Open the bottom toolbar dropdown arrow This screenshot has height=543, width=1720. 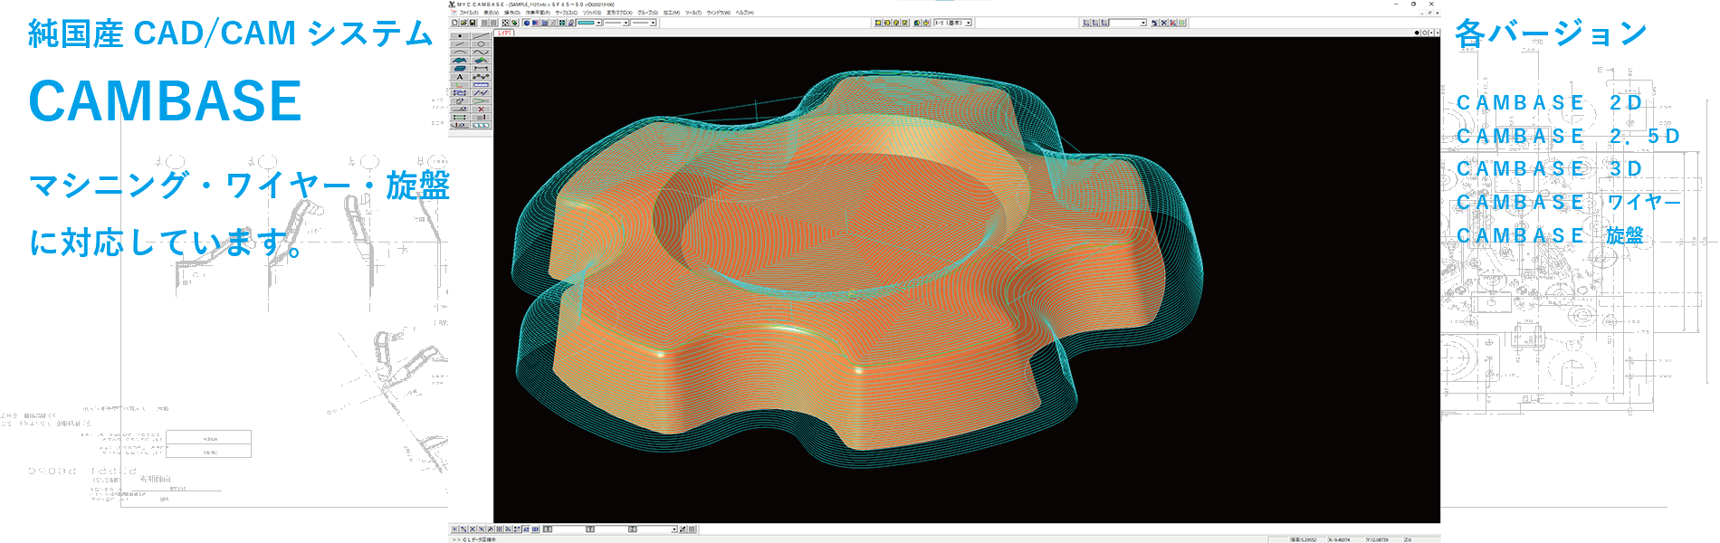click(674, 529)
